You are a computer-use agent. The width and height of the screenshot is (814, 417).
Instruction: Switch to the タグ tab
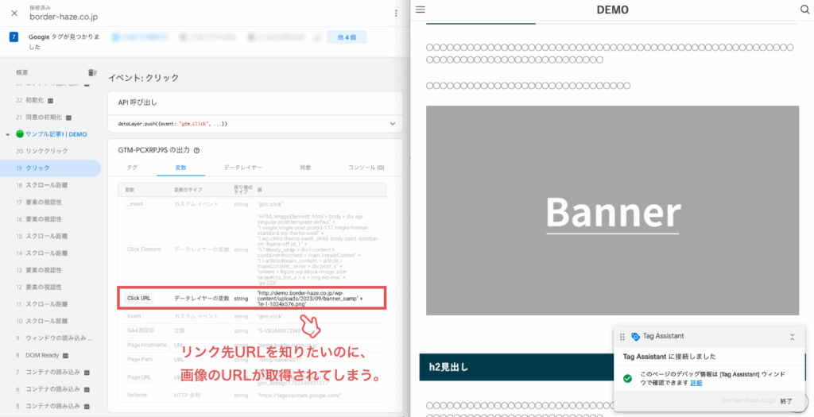(133, 168)
